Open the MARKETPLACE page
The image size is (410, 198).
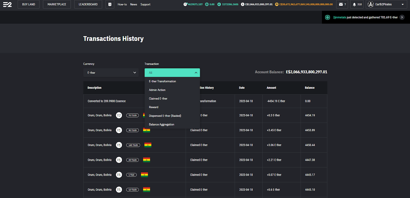57,4
